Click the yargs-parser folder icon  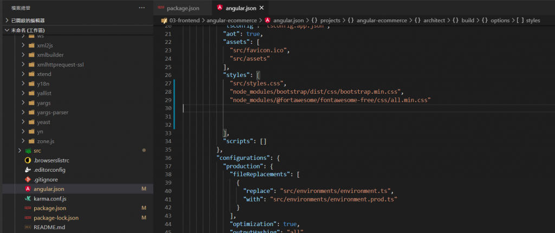31,112
